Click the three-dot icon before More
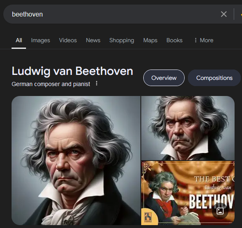Screen dimensions: 242x228 point(196,40)
